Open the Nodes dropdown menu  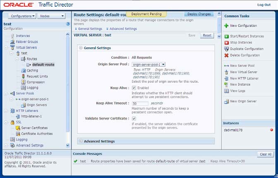coord(51,16)
